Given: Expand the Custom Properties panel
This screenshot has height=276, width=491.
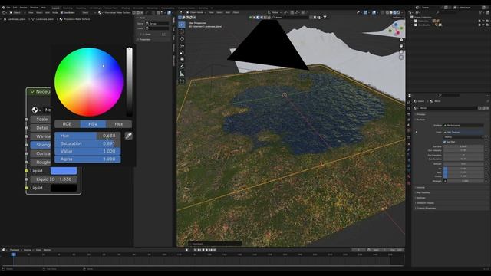Looking at the screenshot, I should pos(426,208).
